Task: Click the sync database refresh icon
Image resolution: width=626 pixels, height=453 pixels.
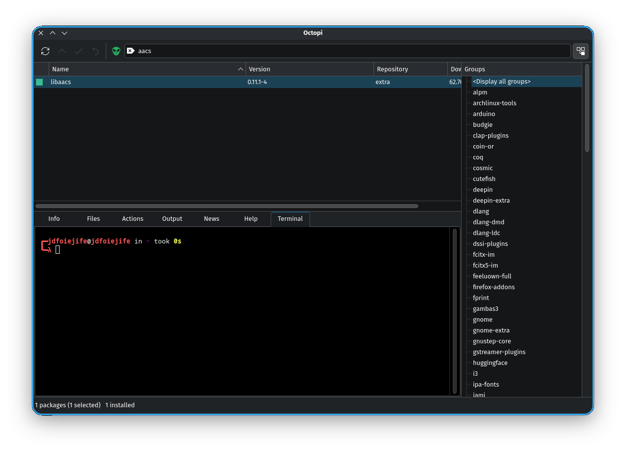Action: click(45, 51)
